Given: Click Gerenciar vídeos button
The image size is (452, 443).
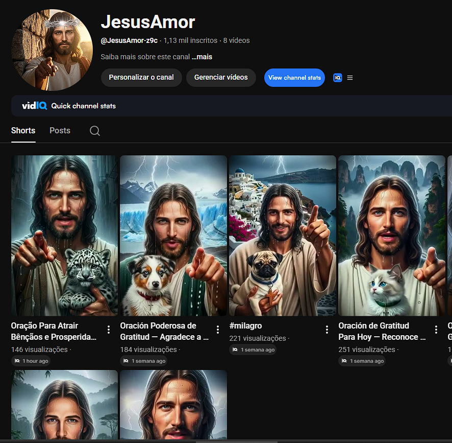Looking at the screenshot, I should 221,77.
